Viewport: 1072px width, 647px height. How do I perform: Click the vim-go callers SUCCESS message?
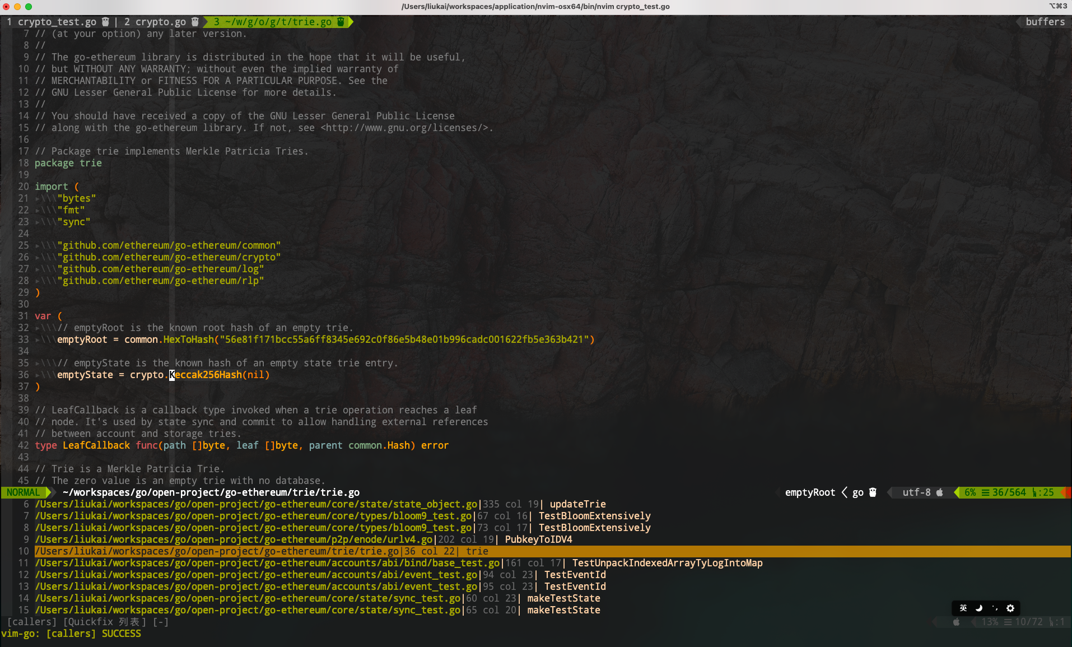(71, 634)
